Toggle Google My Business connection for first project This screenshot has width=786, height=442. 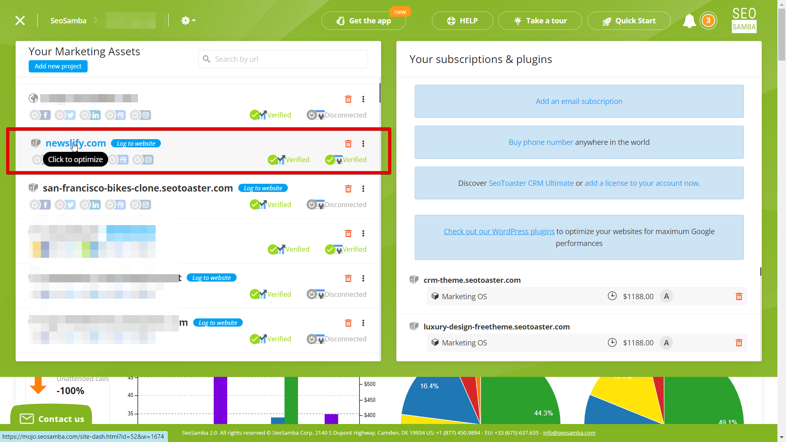click(x=115, y=115)
